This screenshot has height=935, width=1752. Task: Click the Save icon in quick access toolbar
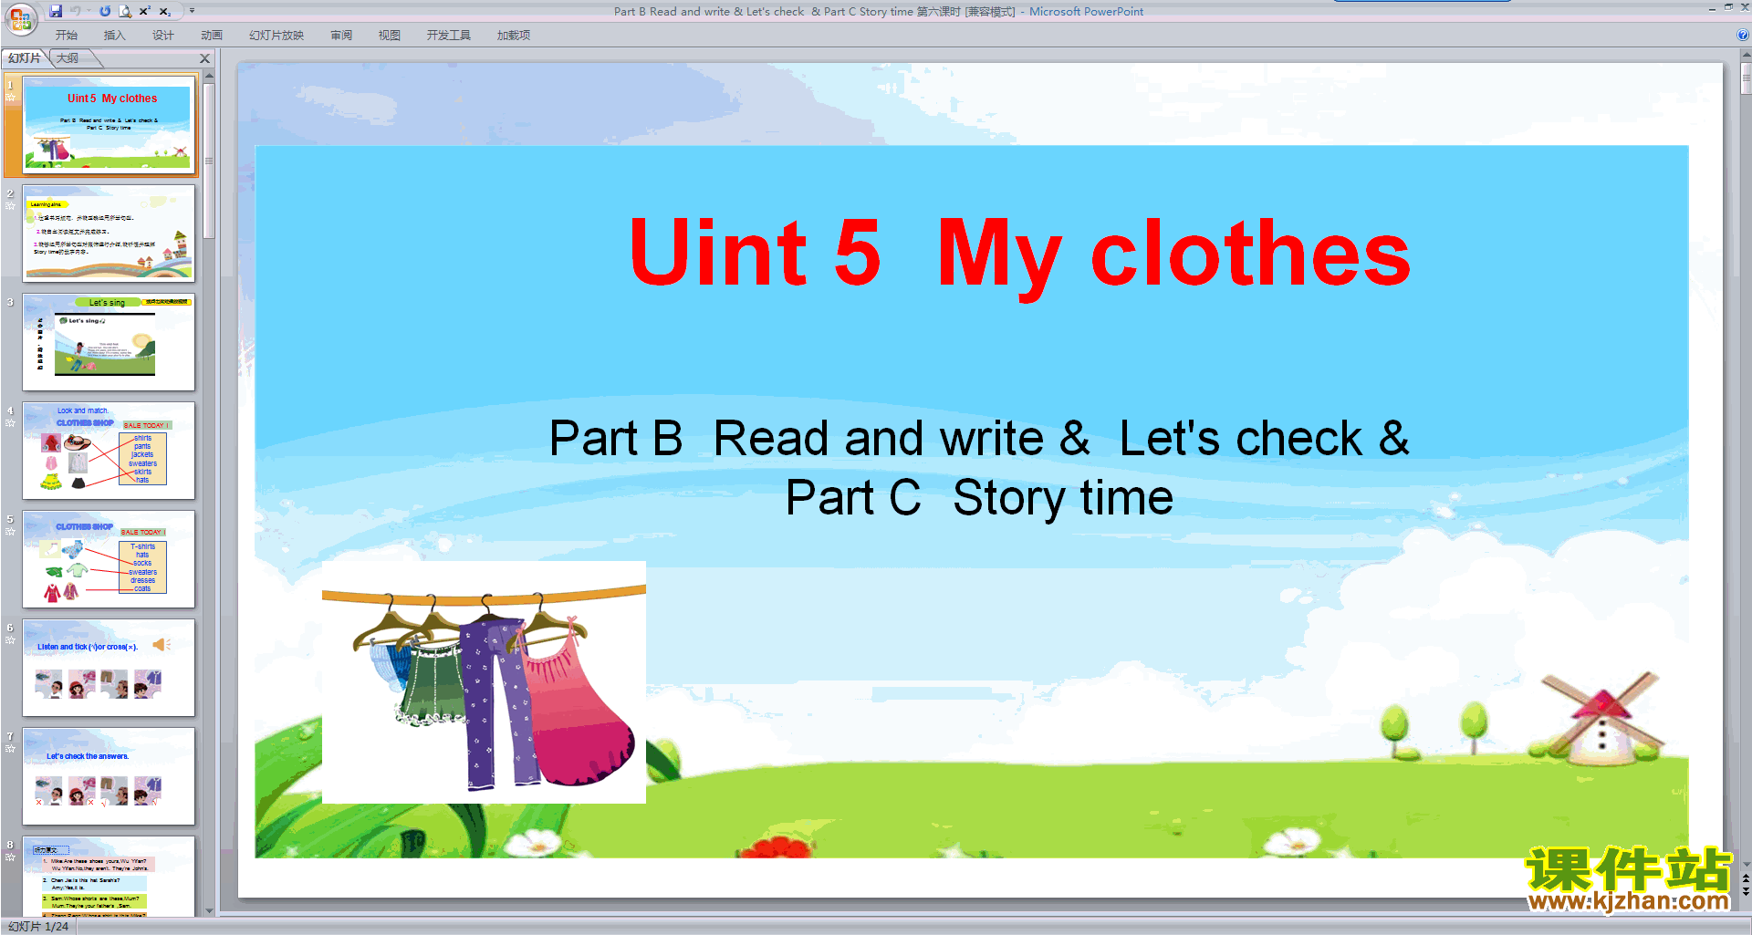coord(56,11)
